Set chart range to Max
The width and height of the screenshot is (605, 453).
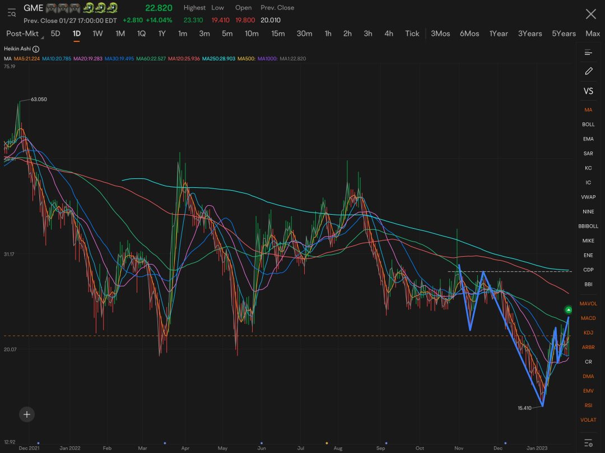pos(593,34)
